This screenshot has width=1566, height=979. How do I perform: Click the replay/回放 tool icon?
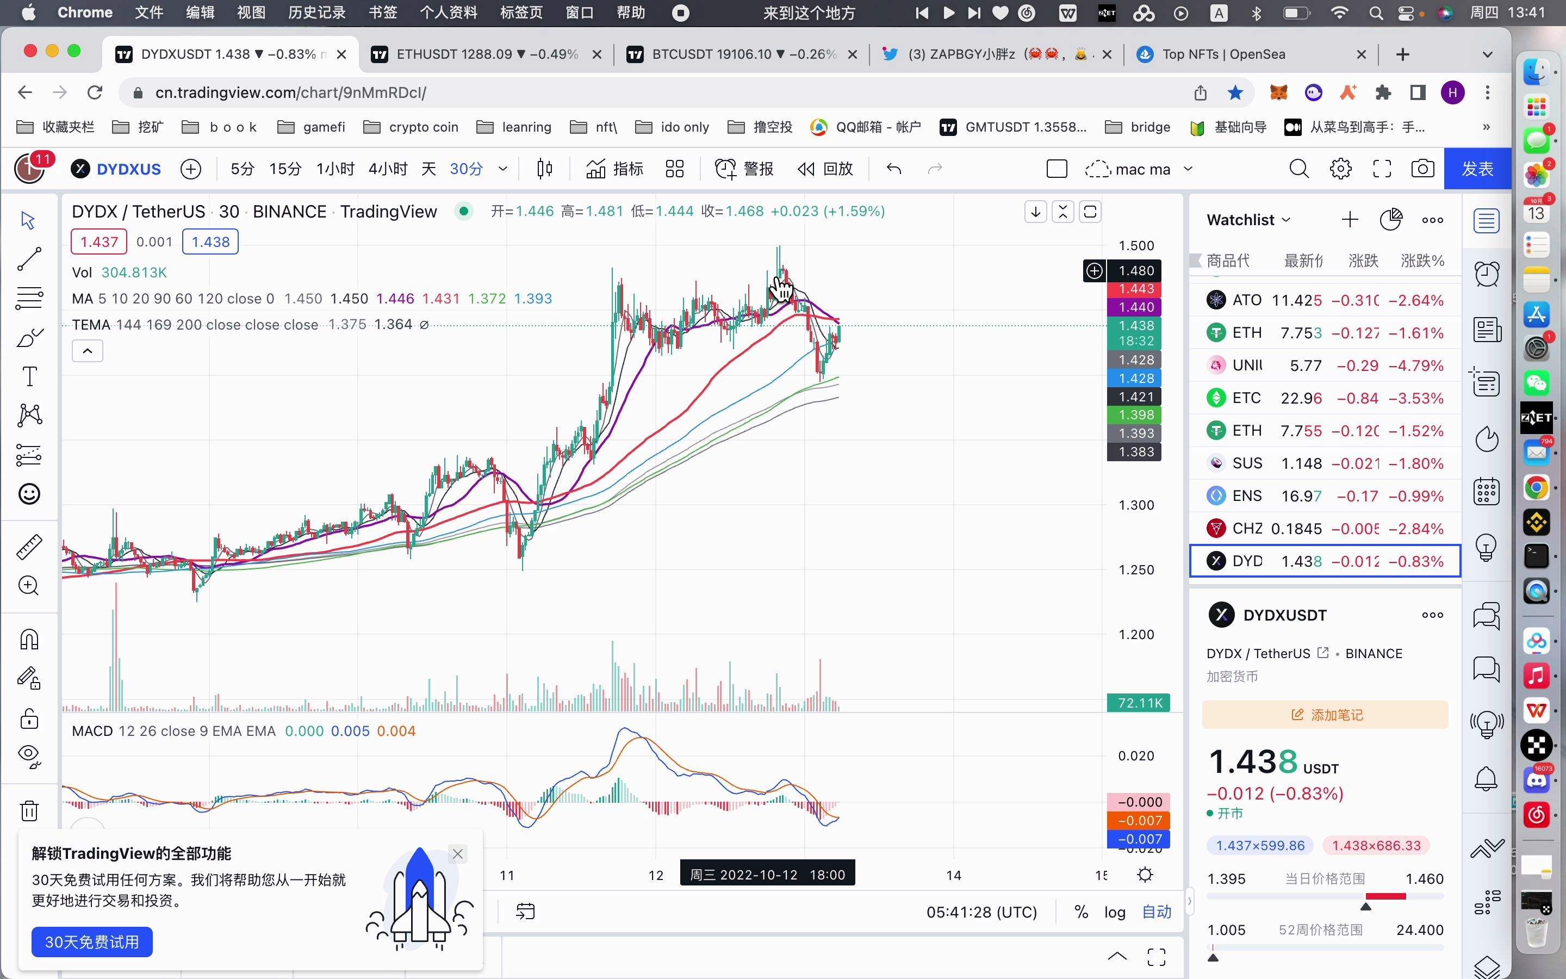[805, 169]
